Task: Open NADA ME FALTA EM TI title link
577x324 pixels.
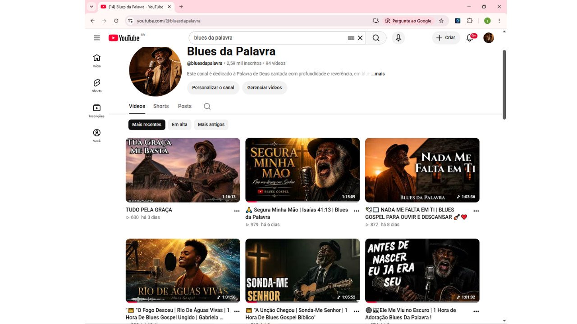Action: [x=416, y=213]
